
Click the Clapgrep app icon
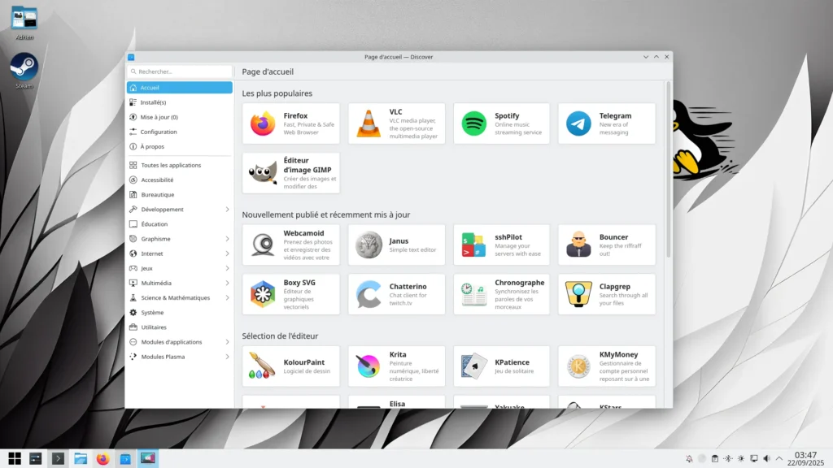point(578,294)
